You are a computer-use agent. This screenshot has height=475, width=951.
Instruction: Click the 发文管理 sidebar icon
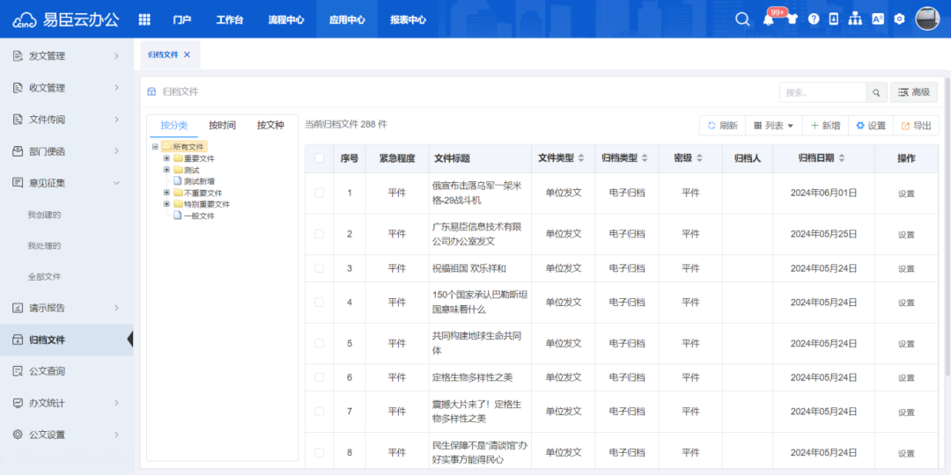point(18,56)
